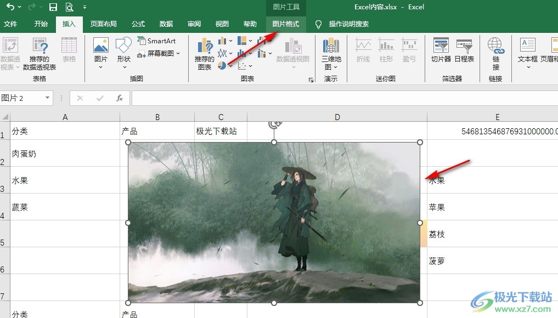Open the 文件 menu tab
The width and height of the screenshot is (558, 318).
click(x=10, y=24)
